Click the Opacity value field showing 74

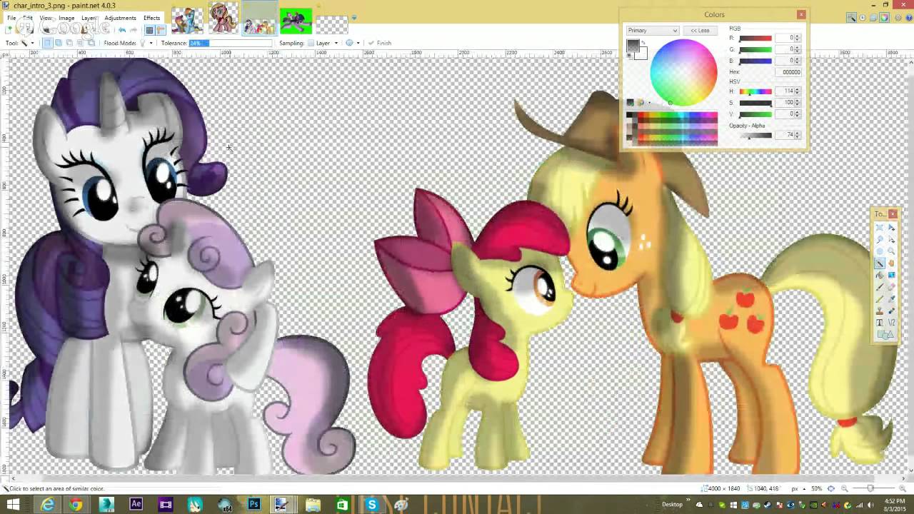785,135
